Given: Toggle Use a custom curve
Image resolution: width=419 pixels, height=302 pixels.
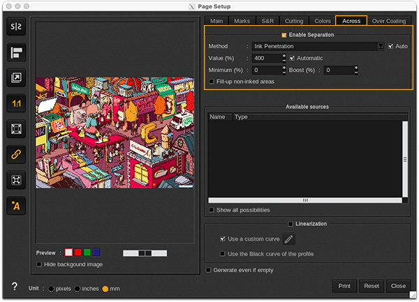Looking at the screenshot, I should 222,239.
